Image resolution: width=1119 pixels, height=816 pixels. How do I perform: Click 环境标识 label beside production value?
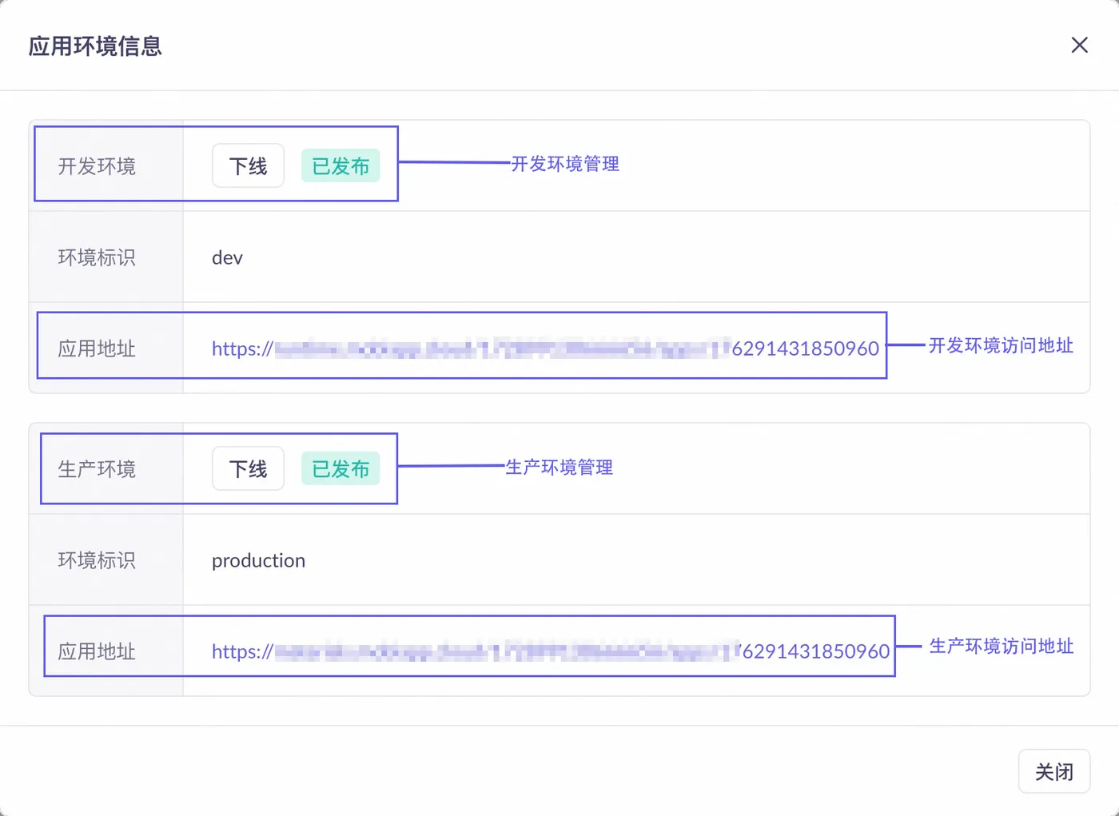coord(97,561)
